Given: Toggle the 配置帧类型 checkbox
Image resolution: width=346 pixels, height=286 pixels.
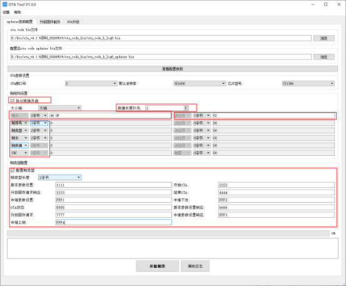Looking at the screenshot, I should [13, 170].
